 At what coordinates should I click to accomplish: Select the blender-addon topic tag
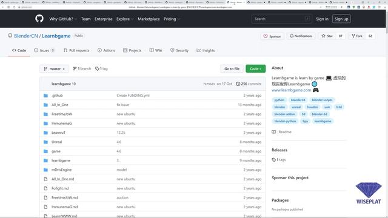284,114
